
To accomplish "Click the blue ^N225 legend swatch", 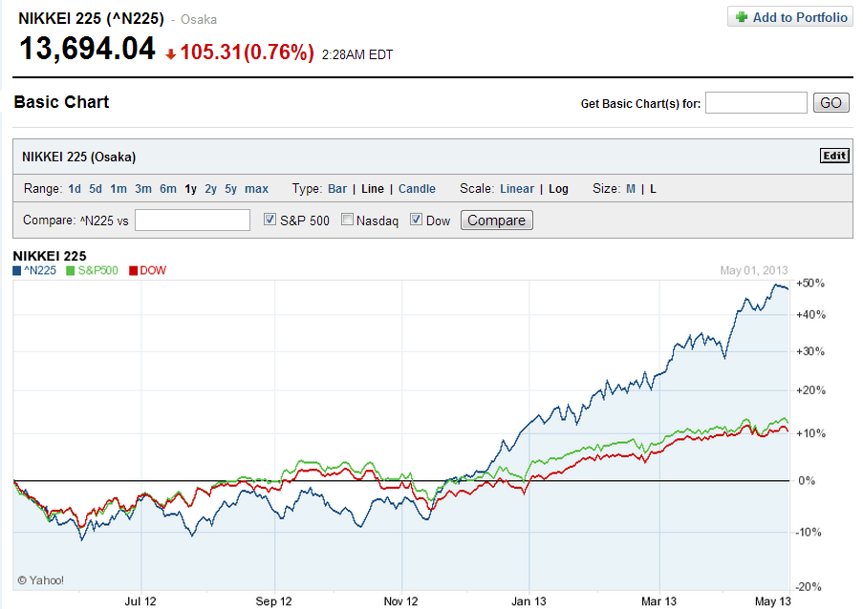I will tap(17, 271).
